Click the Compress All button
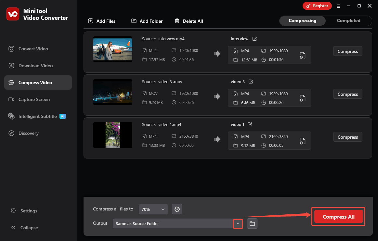 click(338, 216)
